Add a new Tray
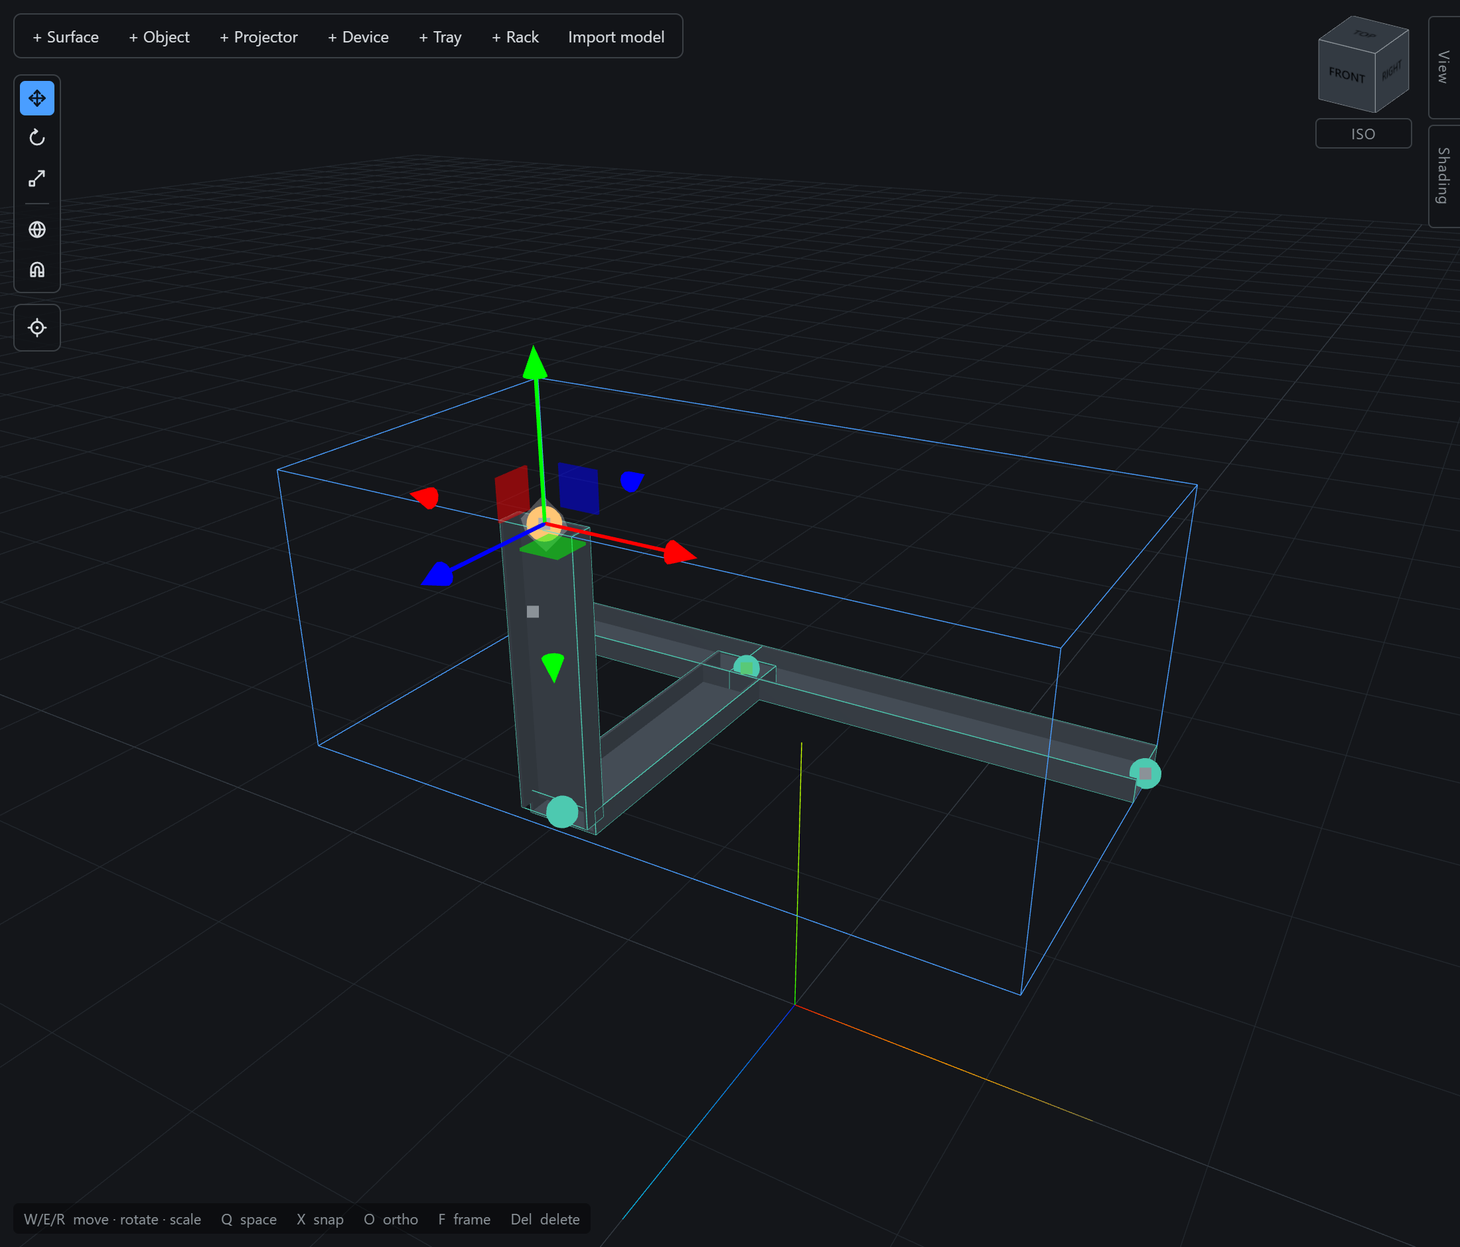Screen dimensions: 1460x1247 tap(440, 36)
